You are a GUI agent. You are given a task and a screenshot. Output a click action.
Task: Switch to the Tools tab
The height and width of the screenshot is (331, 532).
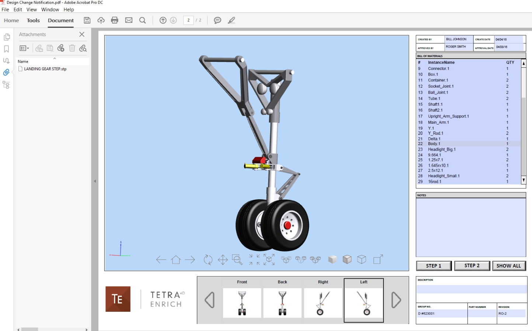[x=33, y=21]
